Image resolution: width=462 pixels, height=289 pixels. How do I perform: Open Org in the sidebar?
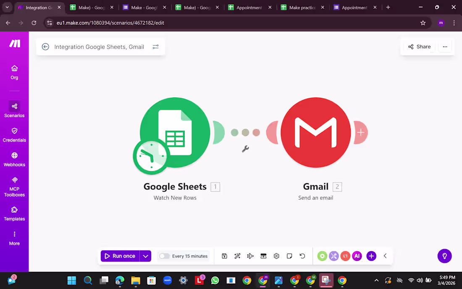14,73
